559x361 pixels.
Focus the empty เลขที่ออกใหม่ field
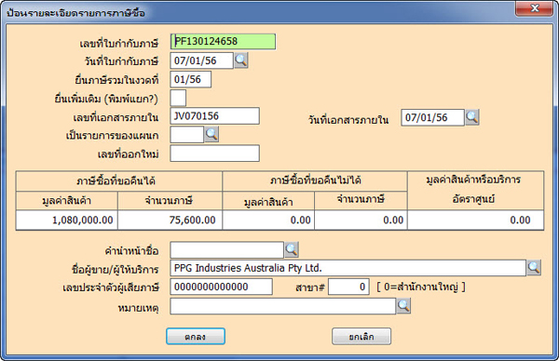coord(214,154)
